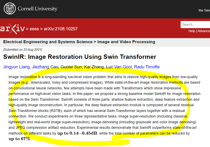Image resolution: width=210 pixels, height=147 pixels.
Task: Open the arXiv logo home link
Action: 12,29
